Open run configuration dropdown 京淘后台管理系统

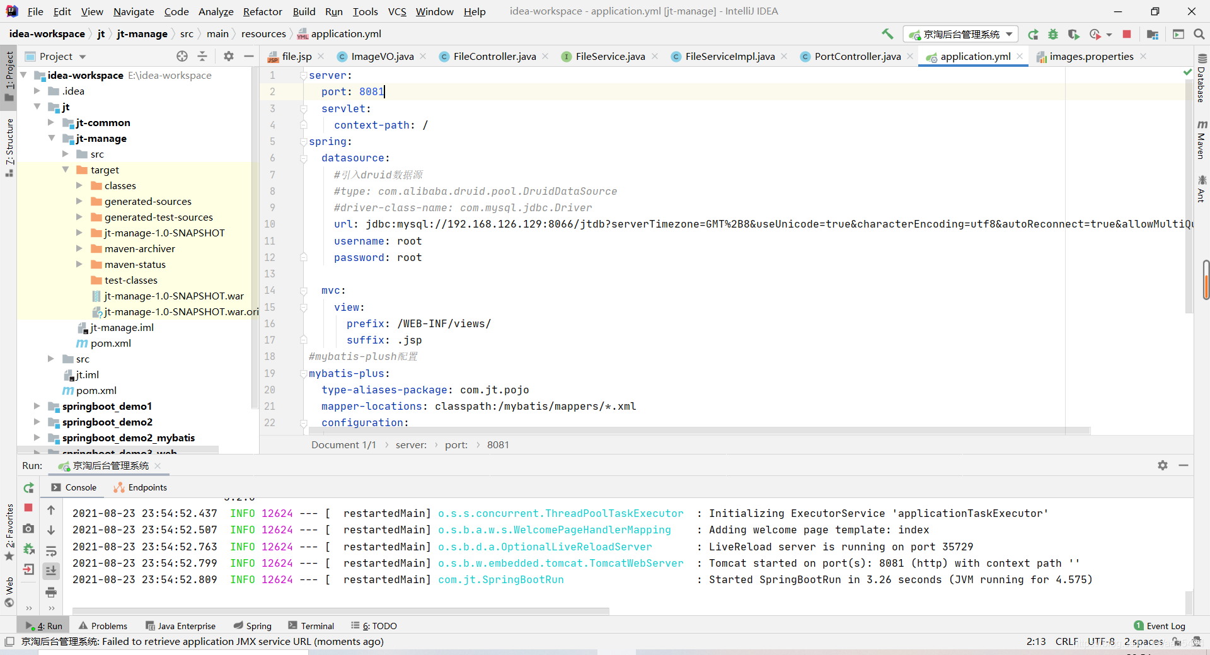[962, 35]
